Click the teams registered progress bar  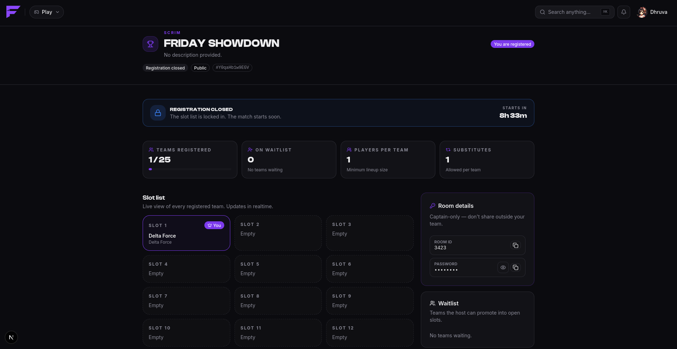190,169
